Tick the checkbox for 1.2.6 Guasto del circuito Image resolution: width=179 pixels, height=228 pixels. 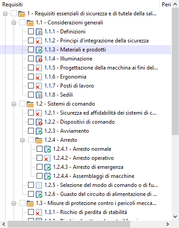(x=31, y=194)
